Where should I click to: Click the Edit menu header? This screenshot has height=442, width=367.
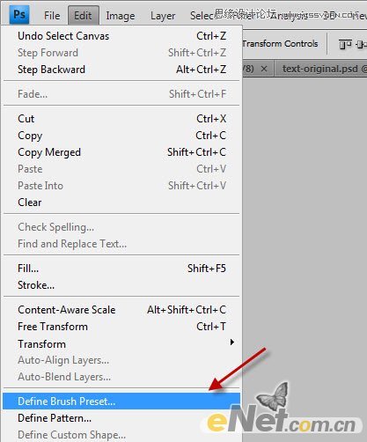[83, 16]
